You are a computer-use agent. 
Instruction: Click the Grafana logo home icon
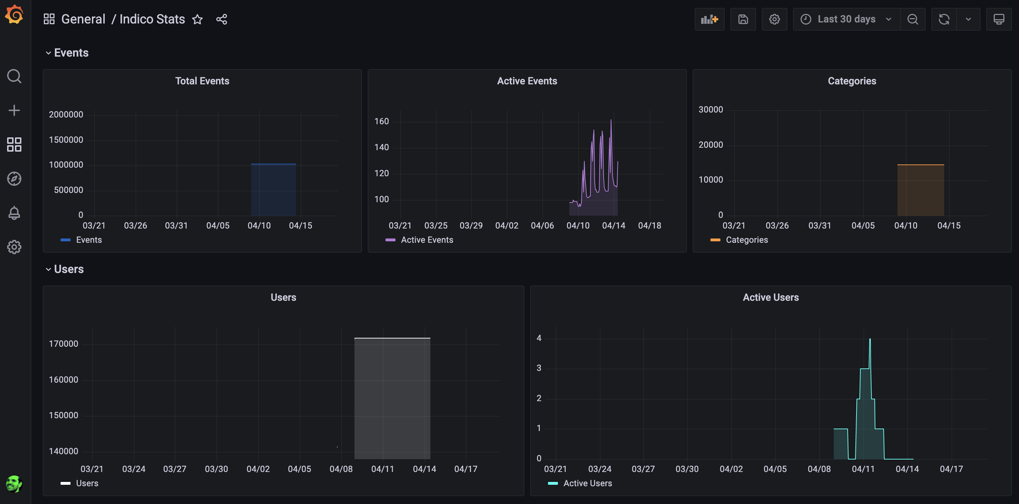click(14, 15)
